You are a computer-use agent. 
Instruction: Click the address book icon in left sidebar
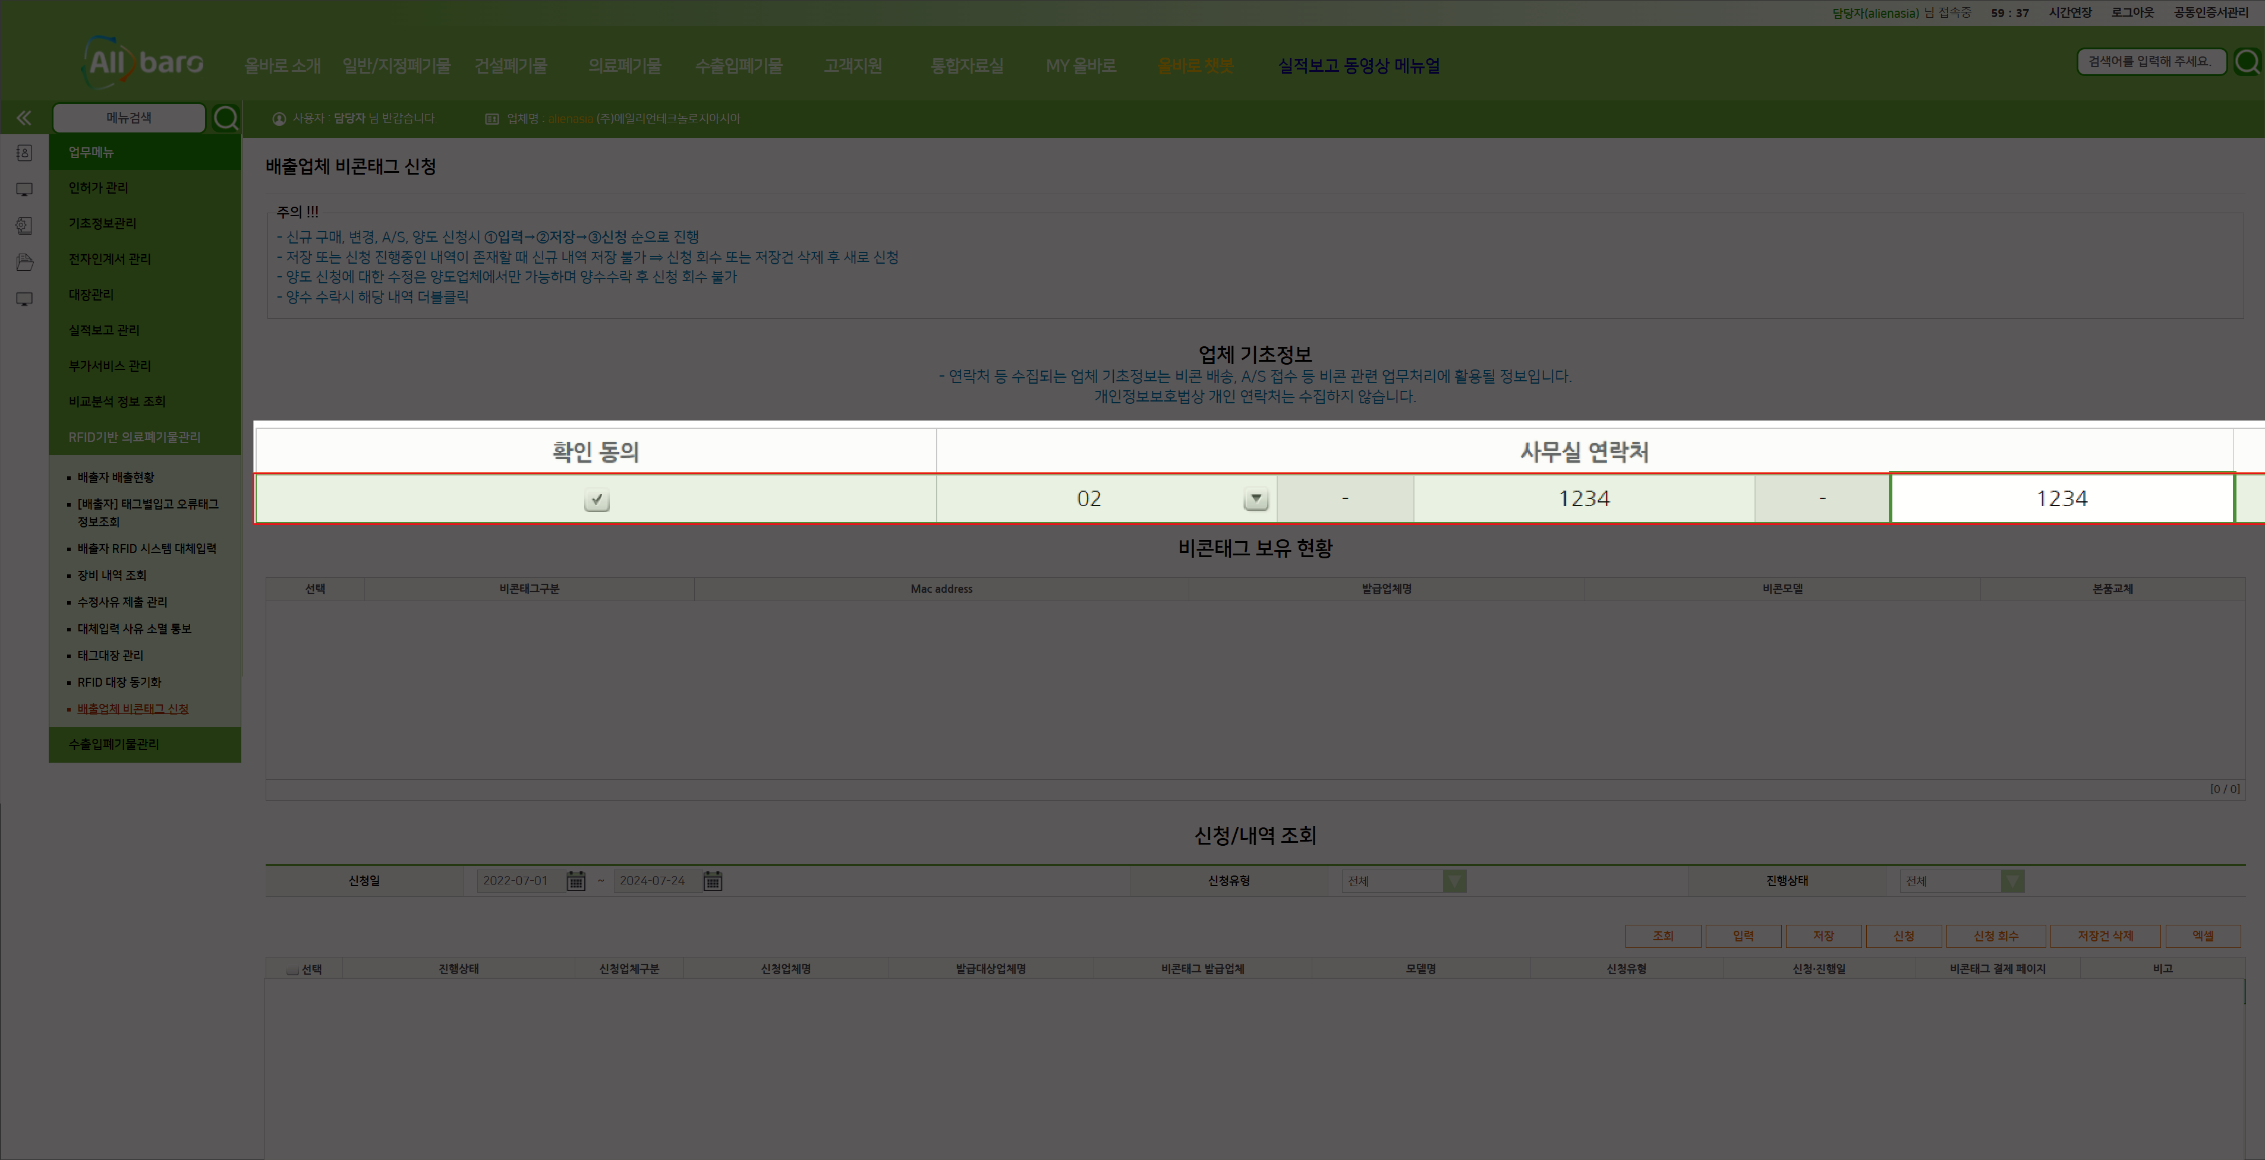[x=24, y=152]
